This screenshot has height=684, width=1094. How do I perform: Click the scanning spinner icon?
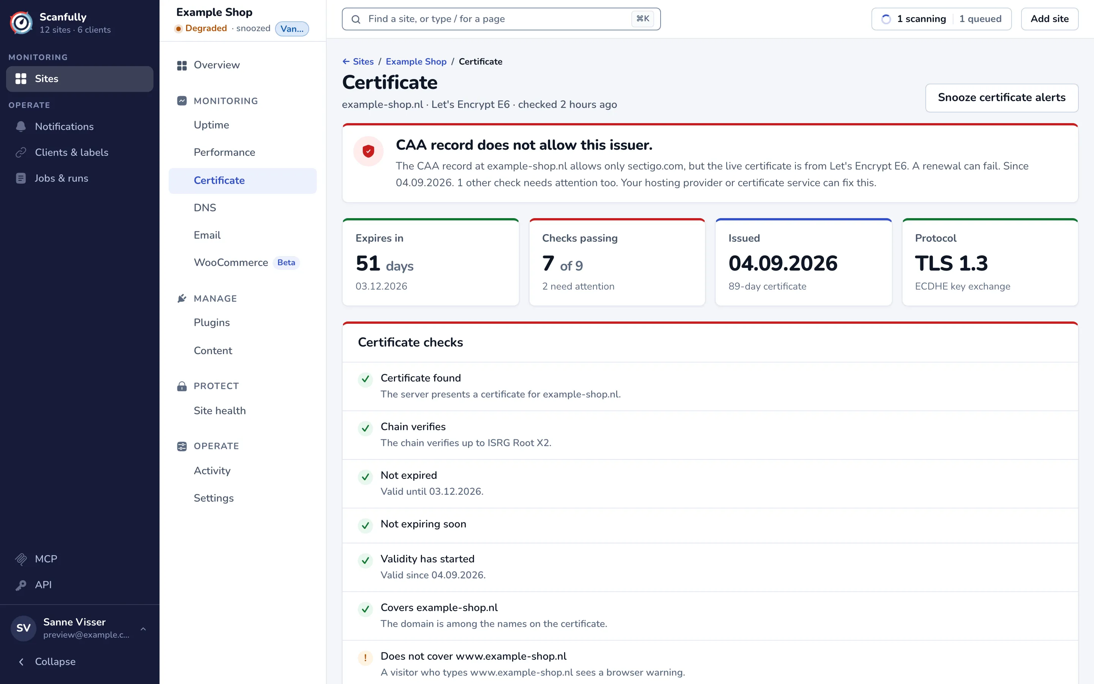click(x=886, y=19)
